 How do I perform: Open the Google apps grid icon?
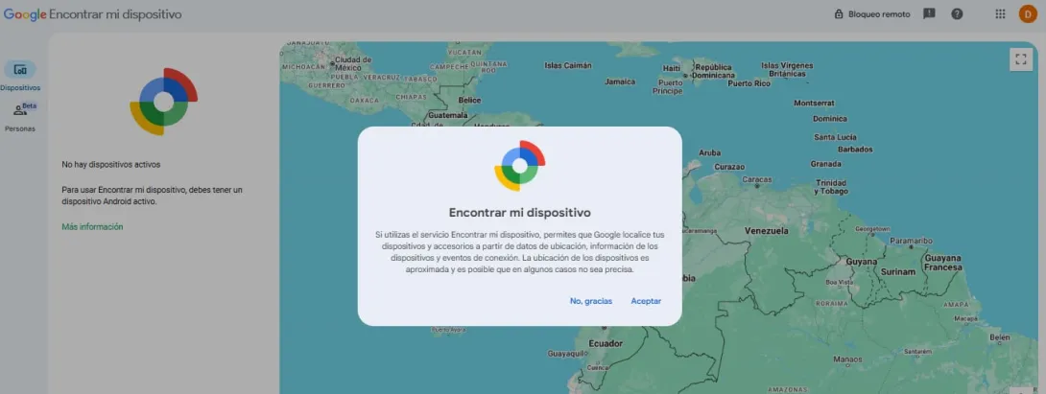point(1000,13)
